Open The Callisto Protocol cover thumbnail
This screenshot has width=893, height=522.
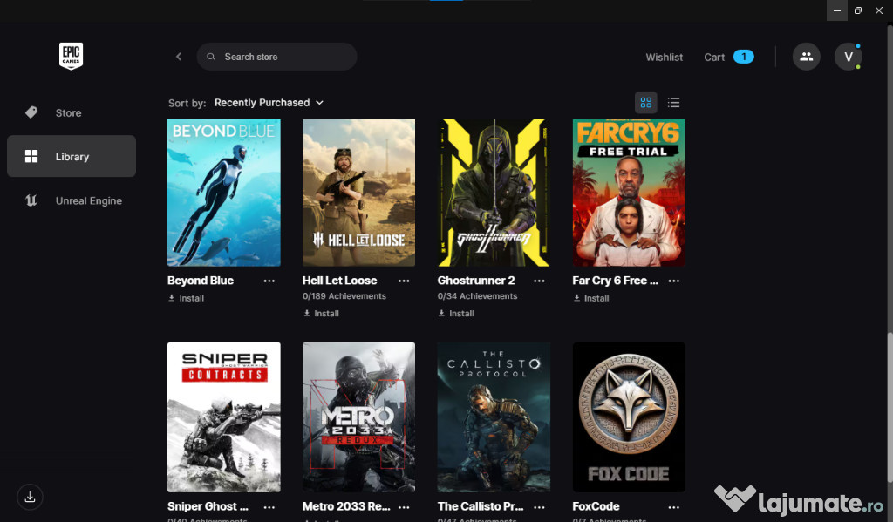coord(494,417)
